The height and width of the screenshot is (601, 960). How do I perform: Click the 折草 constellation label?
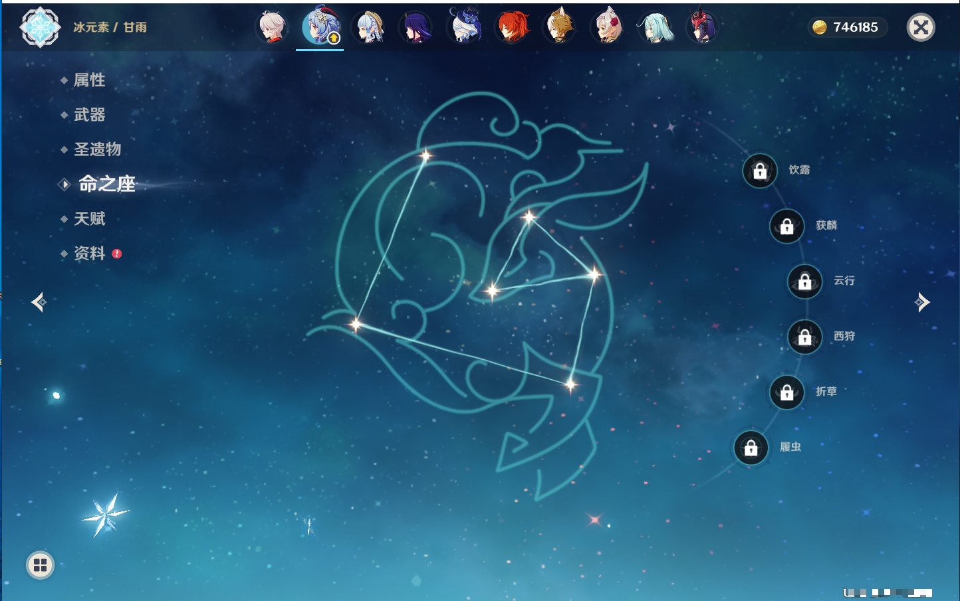pyautogui.click(x=826, y=392)
